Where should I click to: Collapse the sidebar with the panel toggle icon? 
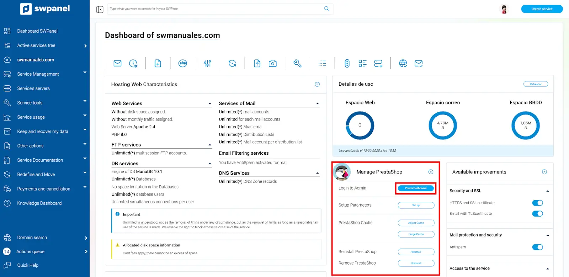tap(100, 9)
